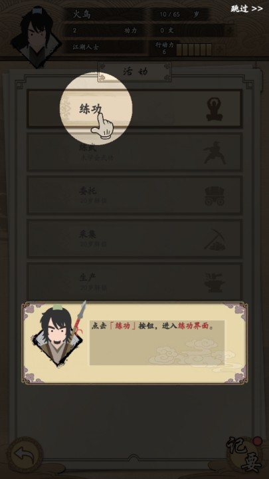Open the 采集 activity row
This screenshot has height=479, width=269.
pos(134,239)
